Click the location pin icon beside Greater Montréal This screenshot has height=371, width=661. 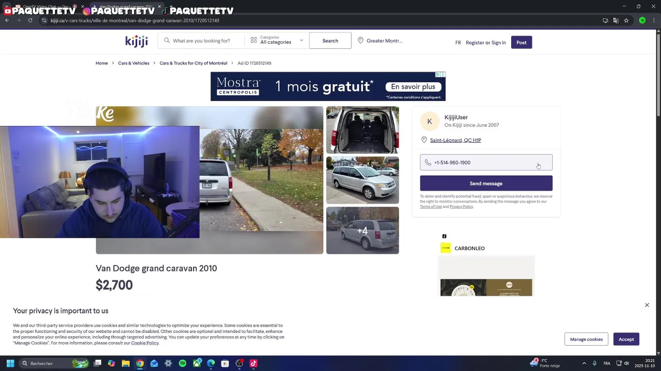[x=360, y=40]
